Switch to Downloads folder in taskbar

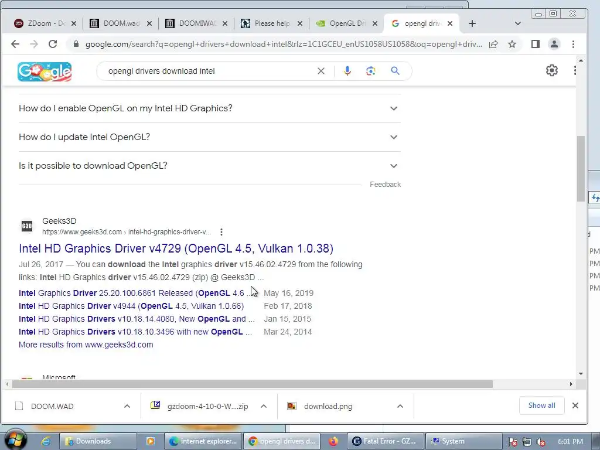pyautogui.click(x=98, y=441)
